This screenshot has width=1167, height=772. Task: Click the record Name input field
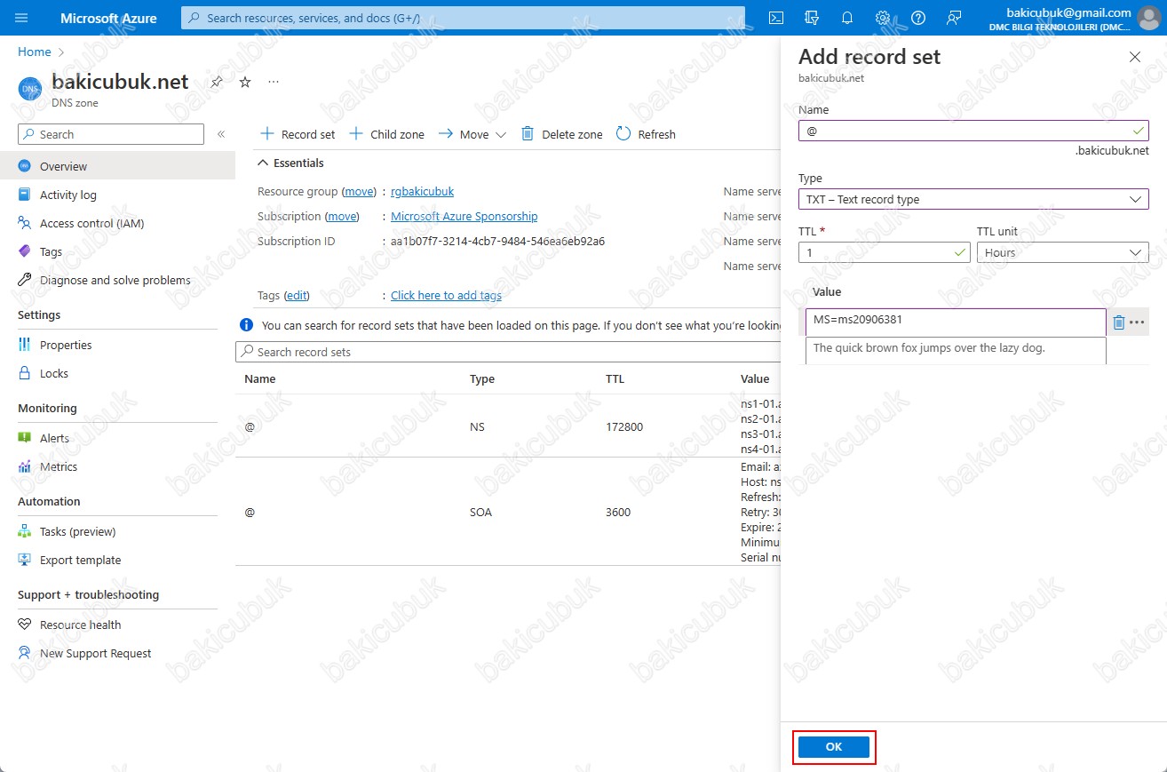973,131
